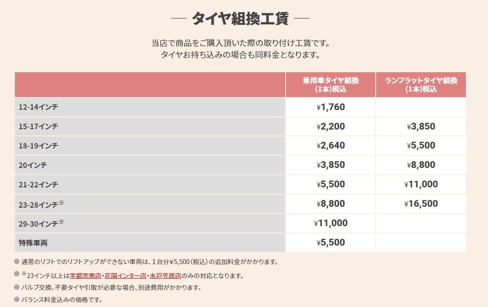
Task: Select the 15-17インチ row label
Action: coord(38,127)
